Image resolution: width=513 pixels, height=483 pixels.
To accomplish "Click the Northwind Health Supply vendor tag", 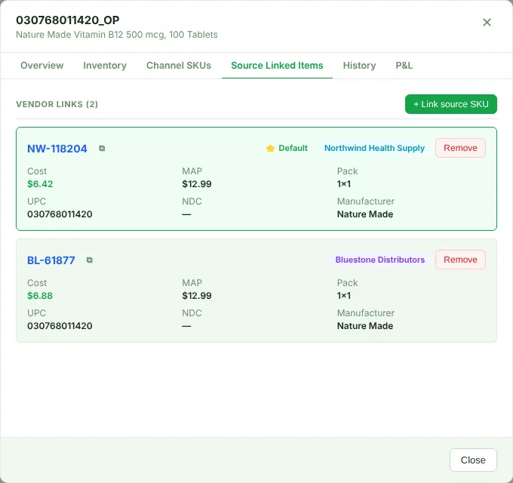I will 374,148.
